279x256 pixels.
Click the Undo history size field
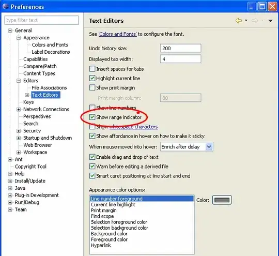pyautogui.click(x=181, y=48)
